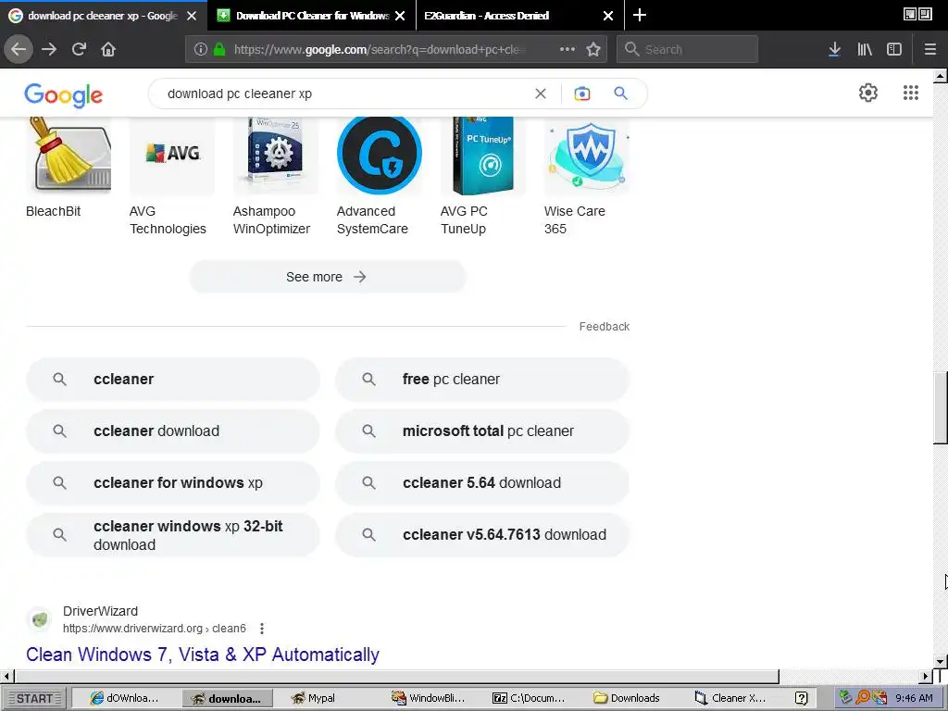Open DriverWizard result options menu
This screenshot has height=711, width=948.
point(262,629)
